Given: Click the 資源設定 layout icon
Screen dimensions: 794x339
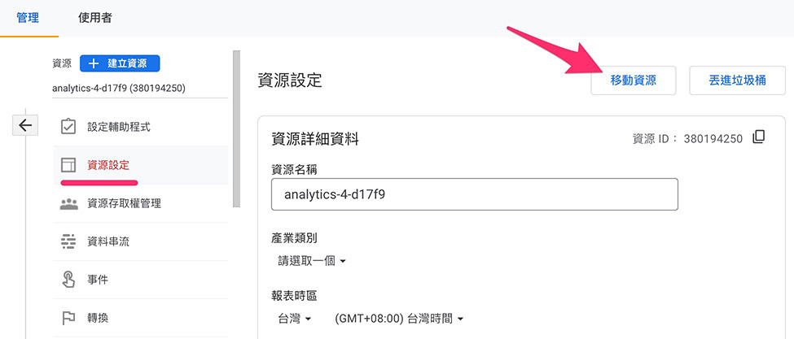Looking at the screenshot, I should click(x=68, y=165).
